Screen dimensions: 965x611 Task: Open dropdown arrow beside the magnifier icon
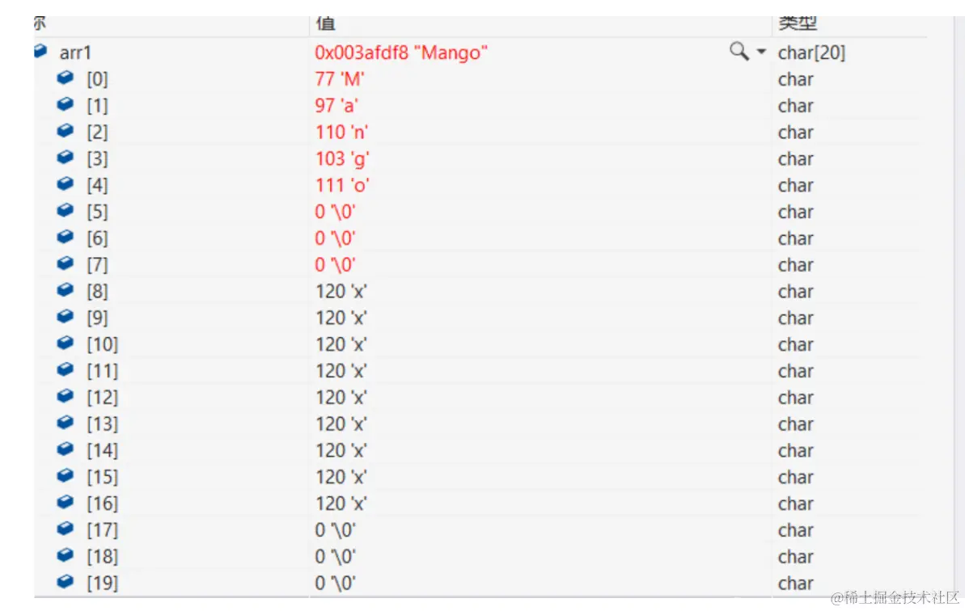tap(761, 52)
